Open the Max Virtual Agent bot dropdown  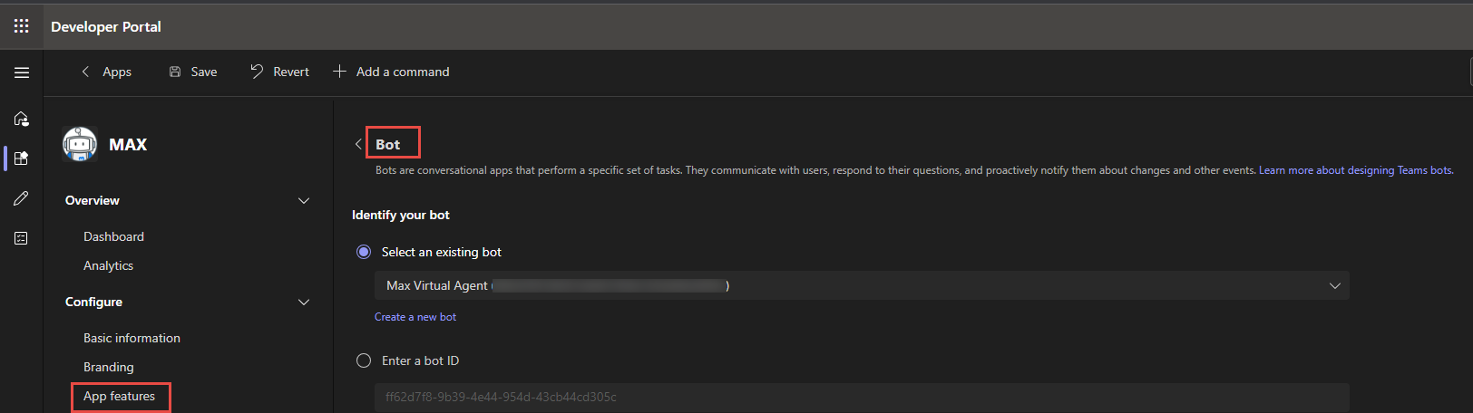[x=862, y=285]
